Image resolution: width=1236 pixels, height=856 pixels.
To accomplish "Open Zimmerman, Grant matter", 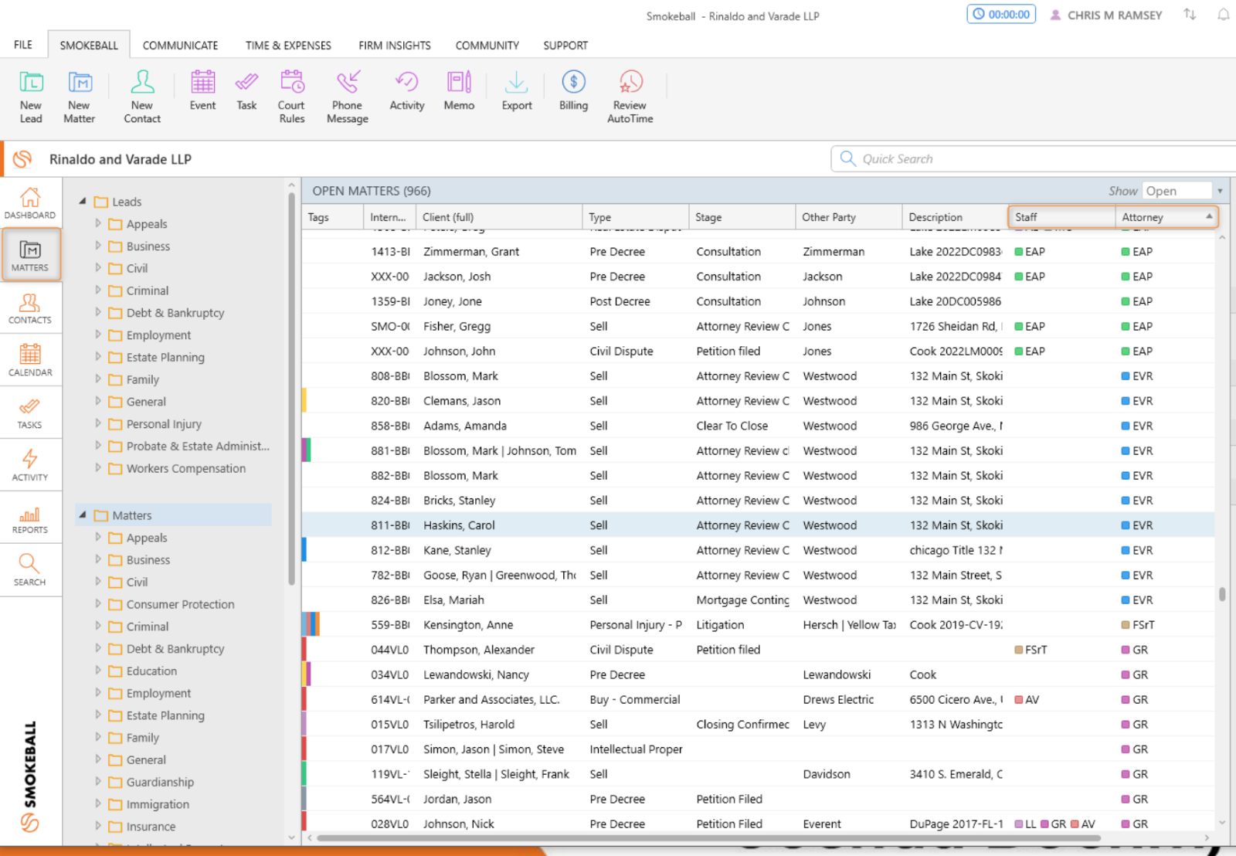I will point(758,252).
